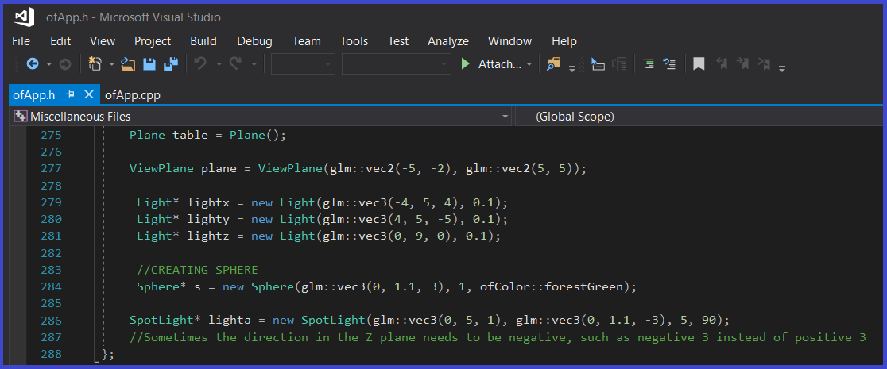Click the Open File folder icon
887x369 pixels.
129,64
